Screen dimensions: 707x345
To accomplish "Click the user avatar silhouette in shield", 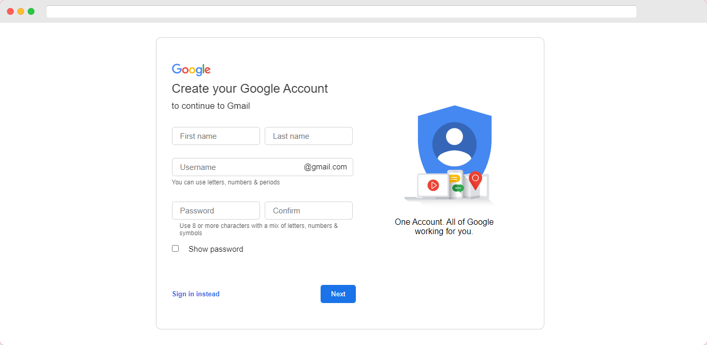I will click(x=454, y=144).
